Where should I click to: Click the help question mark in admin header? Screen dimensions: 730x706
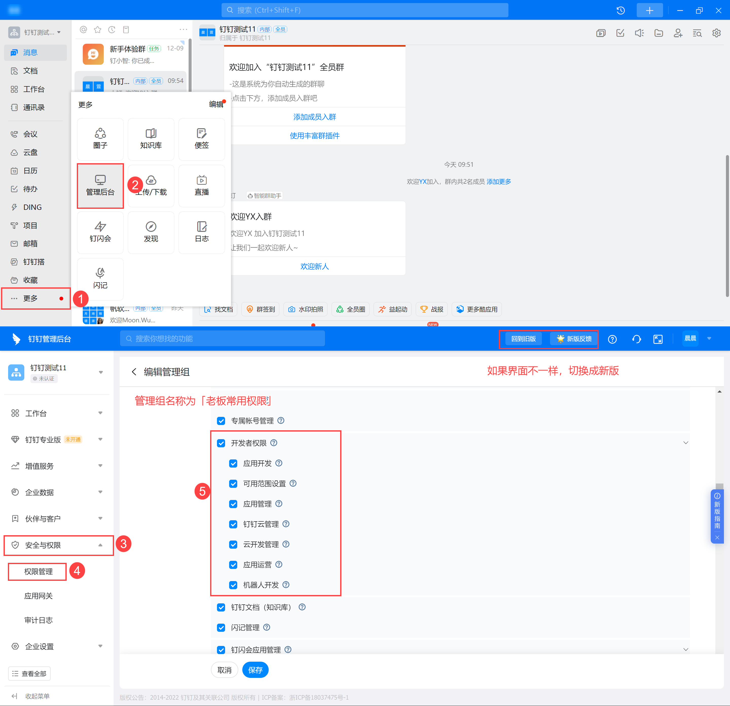(612, 339)
